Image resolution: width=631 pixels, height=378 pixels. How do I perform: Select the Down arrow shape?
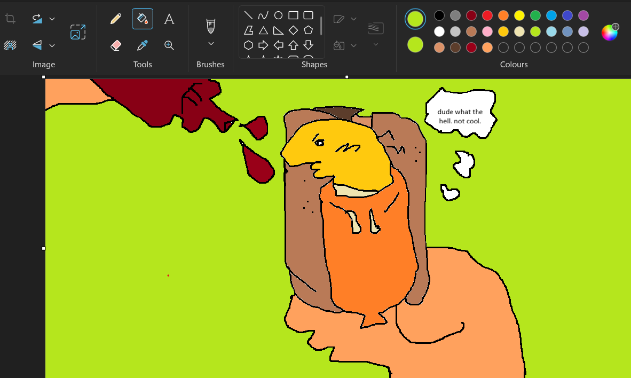click(308, 45)
